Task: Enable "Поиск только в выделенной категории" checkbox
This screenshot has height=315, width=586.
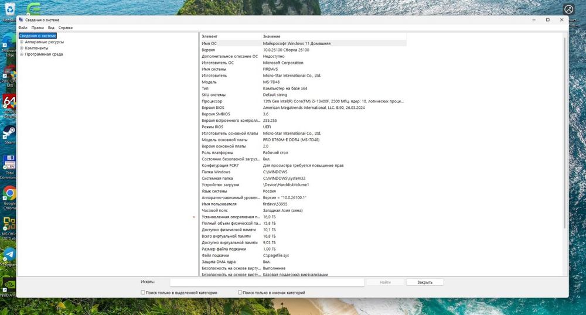Action: [143, 292]
